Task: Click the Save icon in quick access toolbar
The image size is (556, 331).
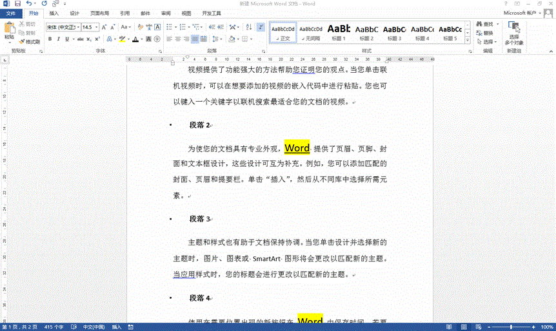Action: [17, 4]
